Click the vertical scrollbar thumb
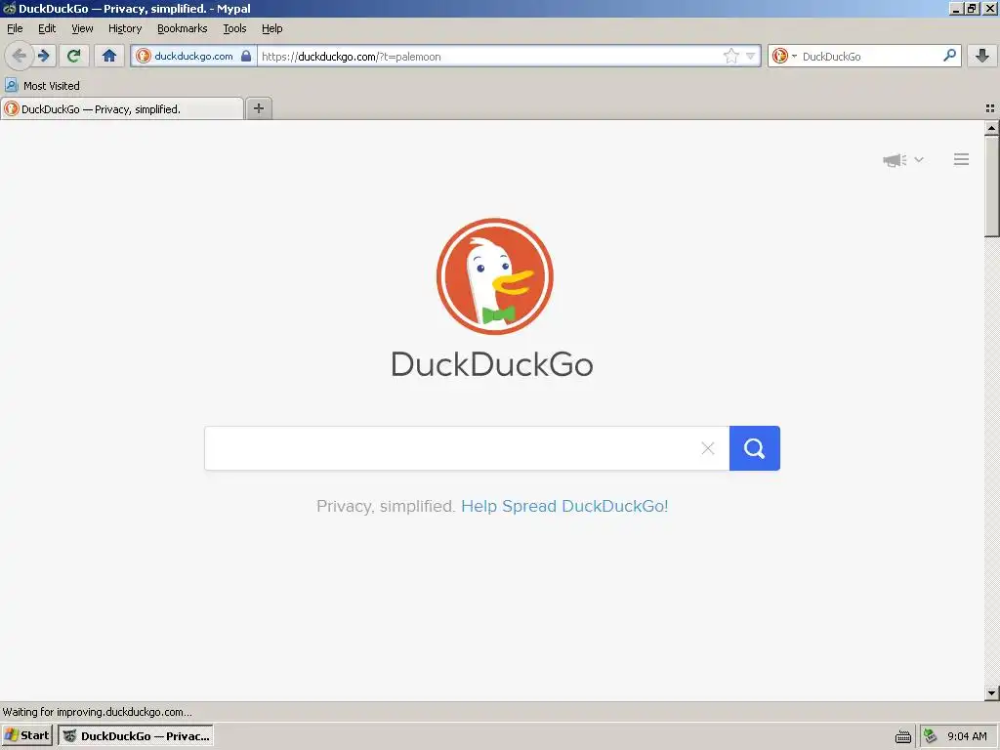This screenshot has width=1000, height=750. point(991,186)
